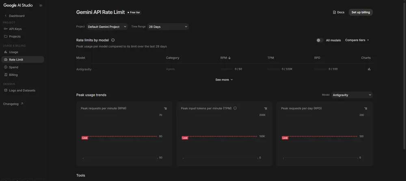This screenshot has width=406, height=181.
Task: Go to Dashboard in the sidebar
Action: (17, 16)
